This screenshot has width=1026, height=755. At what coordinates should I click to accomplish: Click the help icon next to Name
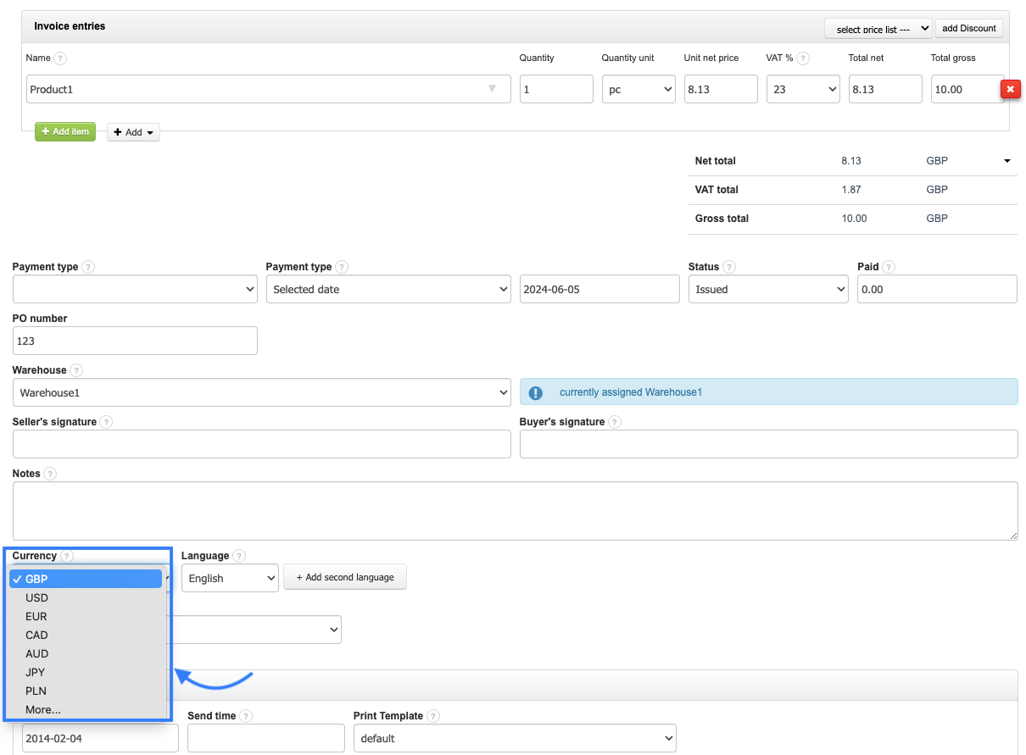60,58
